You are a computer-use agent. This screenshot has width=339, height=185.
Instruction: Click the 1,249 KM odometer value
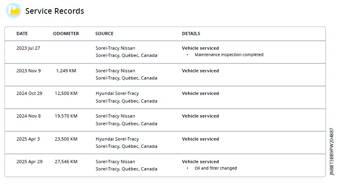coord(66,71)
